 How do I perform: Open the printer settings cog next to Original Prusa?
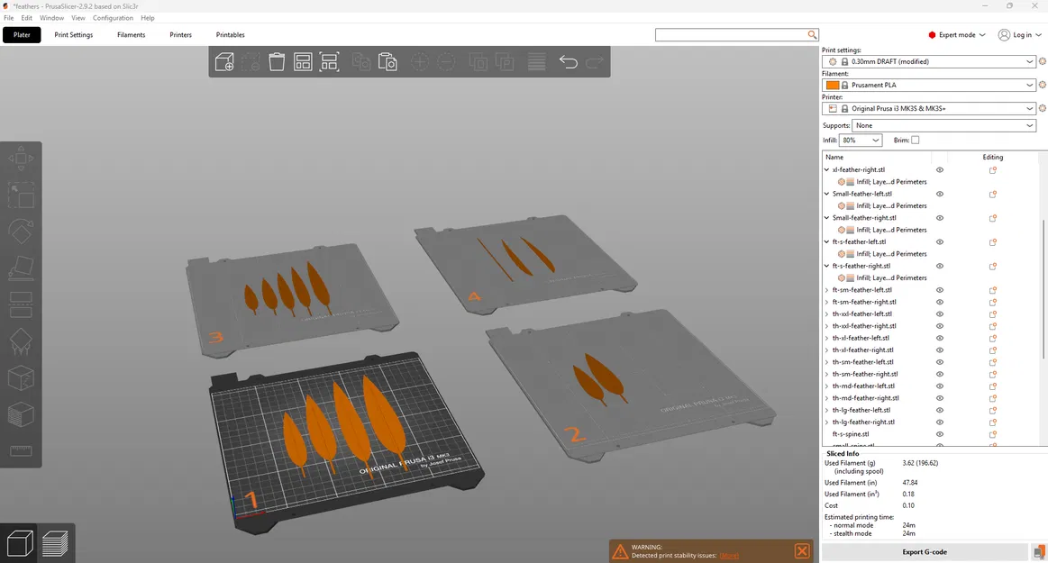[x=1042, y=108]
